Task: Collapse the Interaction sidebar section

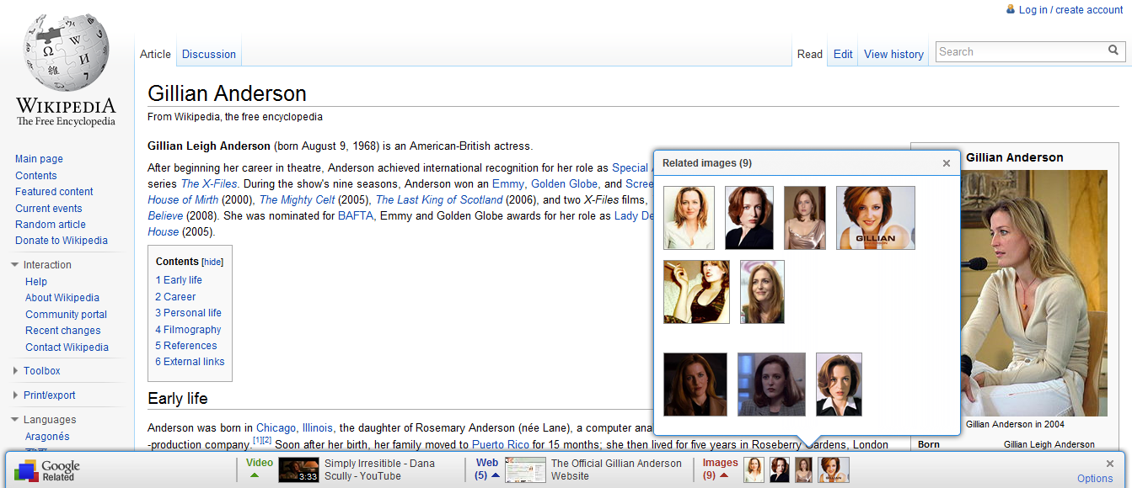Action: [15, 265]
